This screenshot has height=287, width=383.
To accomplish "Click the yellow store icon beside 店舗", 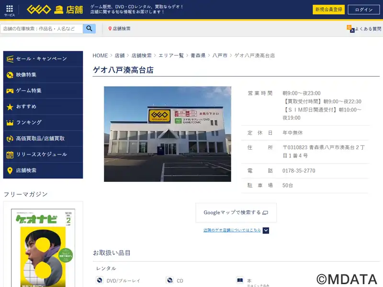I will pos(58,10).
